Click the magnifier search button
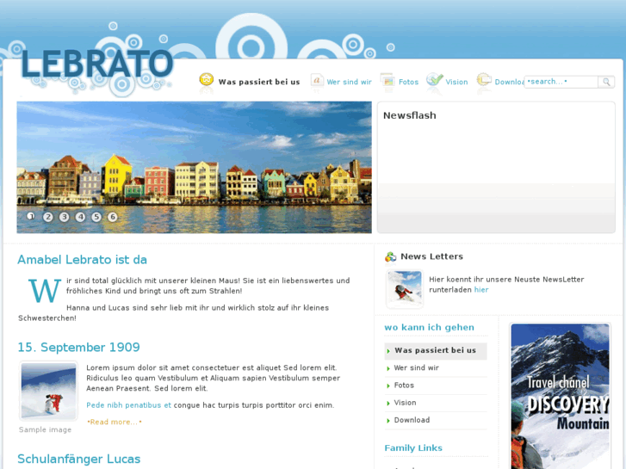The image size is (626, 469). pos(606,82)
